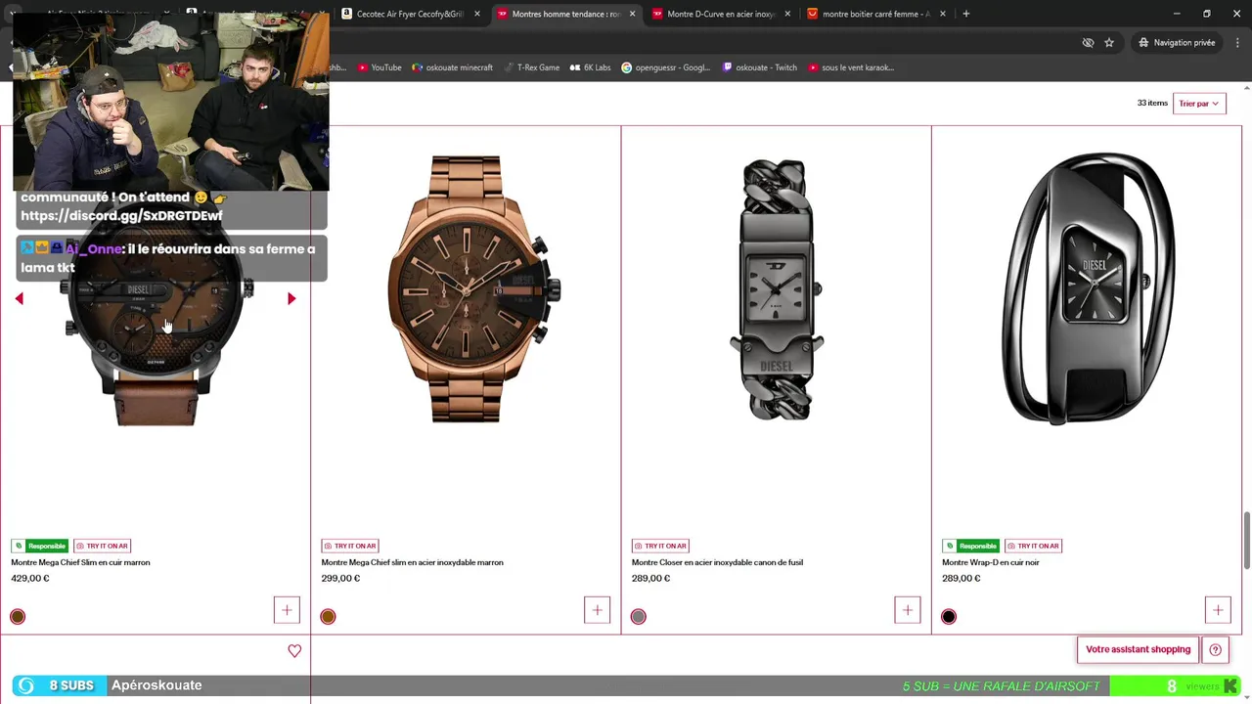Open oskouate minecraft bookmark
The height and width of the screenshot is (704, 1252).
[x=452, y=67]
